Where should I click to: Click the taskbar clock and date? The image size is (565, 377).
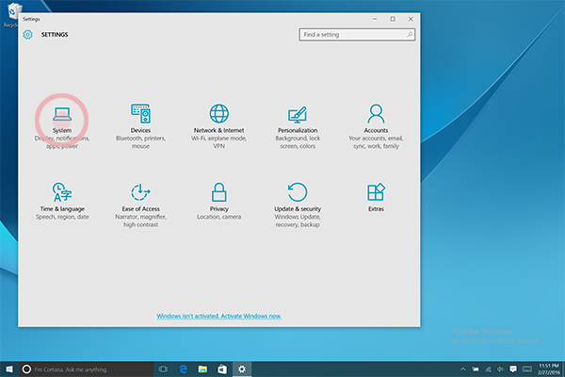549,369
